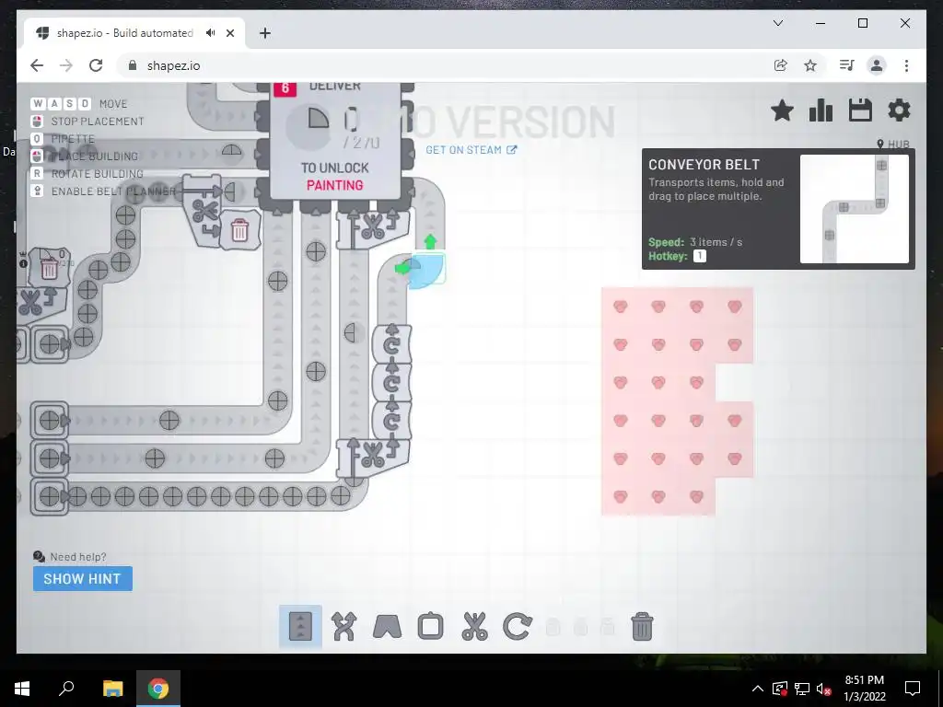Click the level 6 badge on the hub

coord(285,88)
